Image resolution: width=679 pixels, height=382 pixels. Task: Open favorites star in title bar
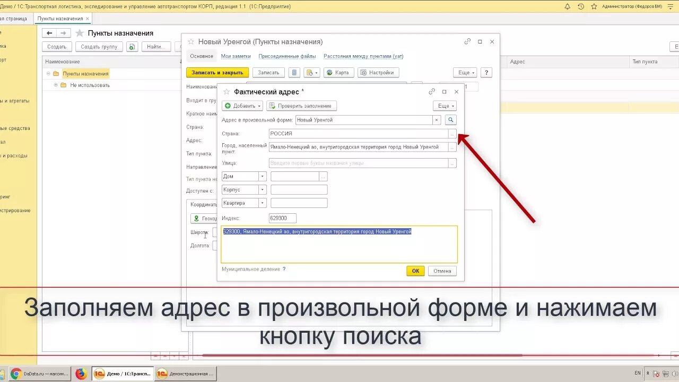pos(594,6)
